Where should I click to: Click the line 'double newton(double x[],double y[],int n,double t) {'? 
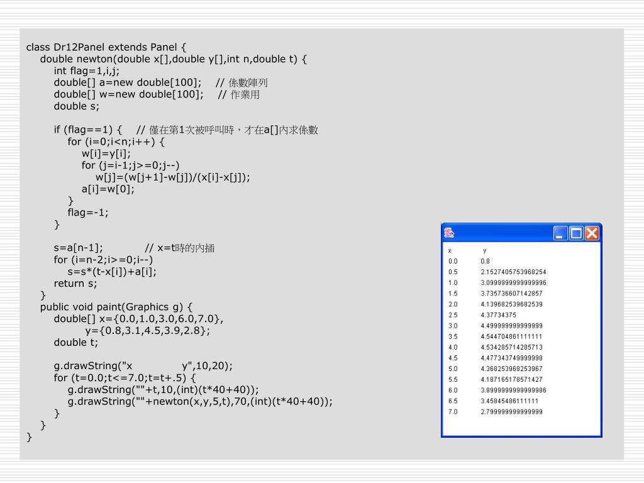click(174, 59)
